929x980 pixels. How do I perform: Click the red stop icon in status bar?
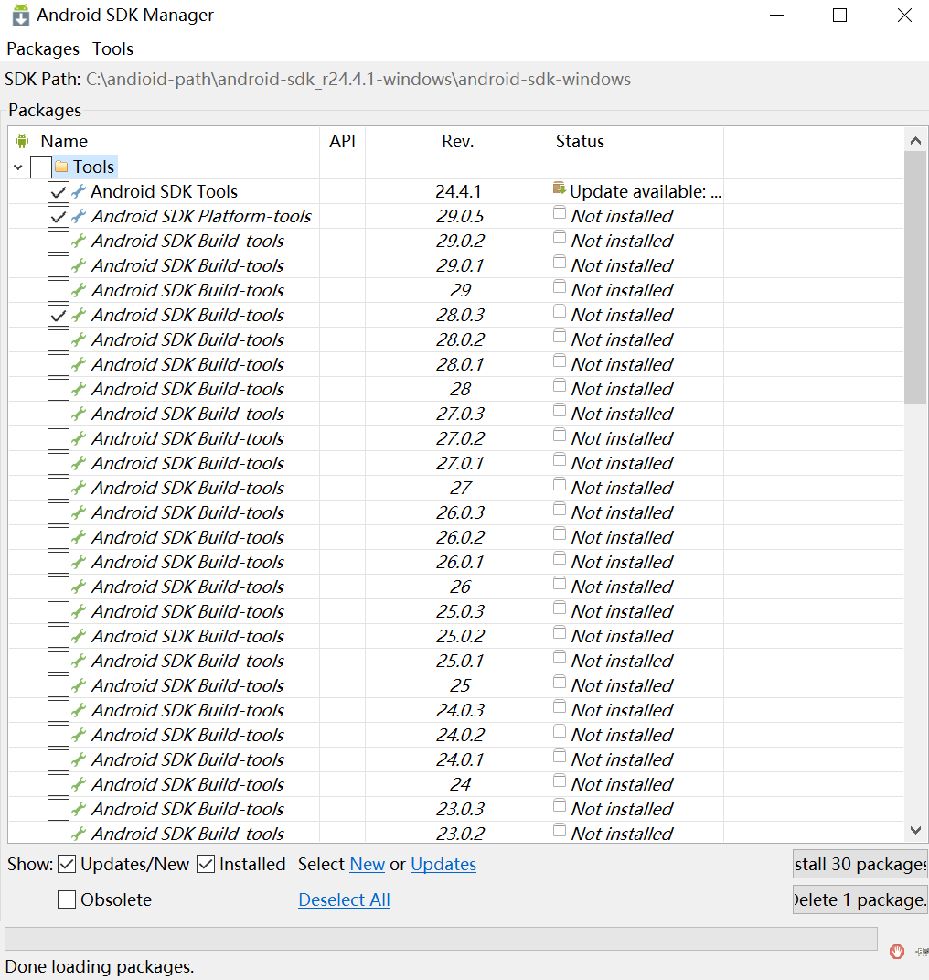(x=896, y=952)
